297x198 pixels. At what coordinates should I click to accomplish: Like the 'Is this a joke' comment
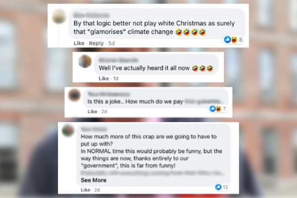pos(92,112)
